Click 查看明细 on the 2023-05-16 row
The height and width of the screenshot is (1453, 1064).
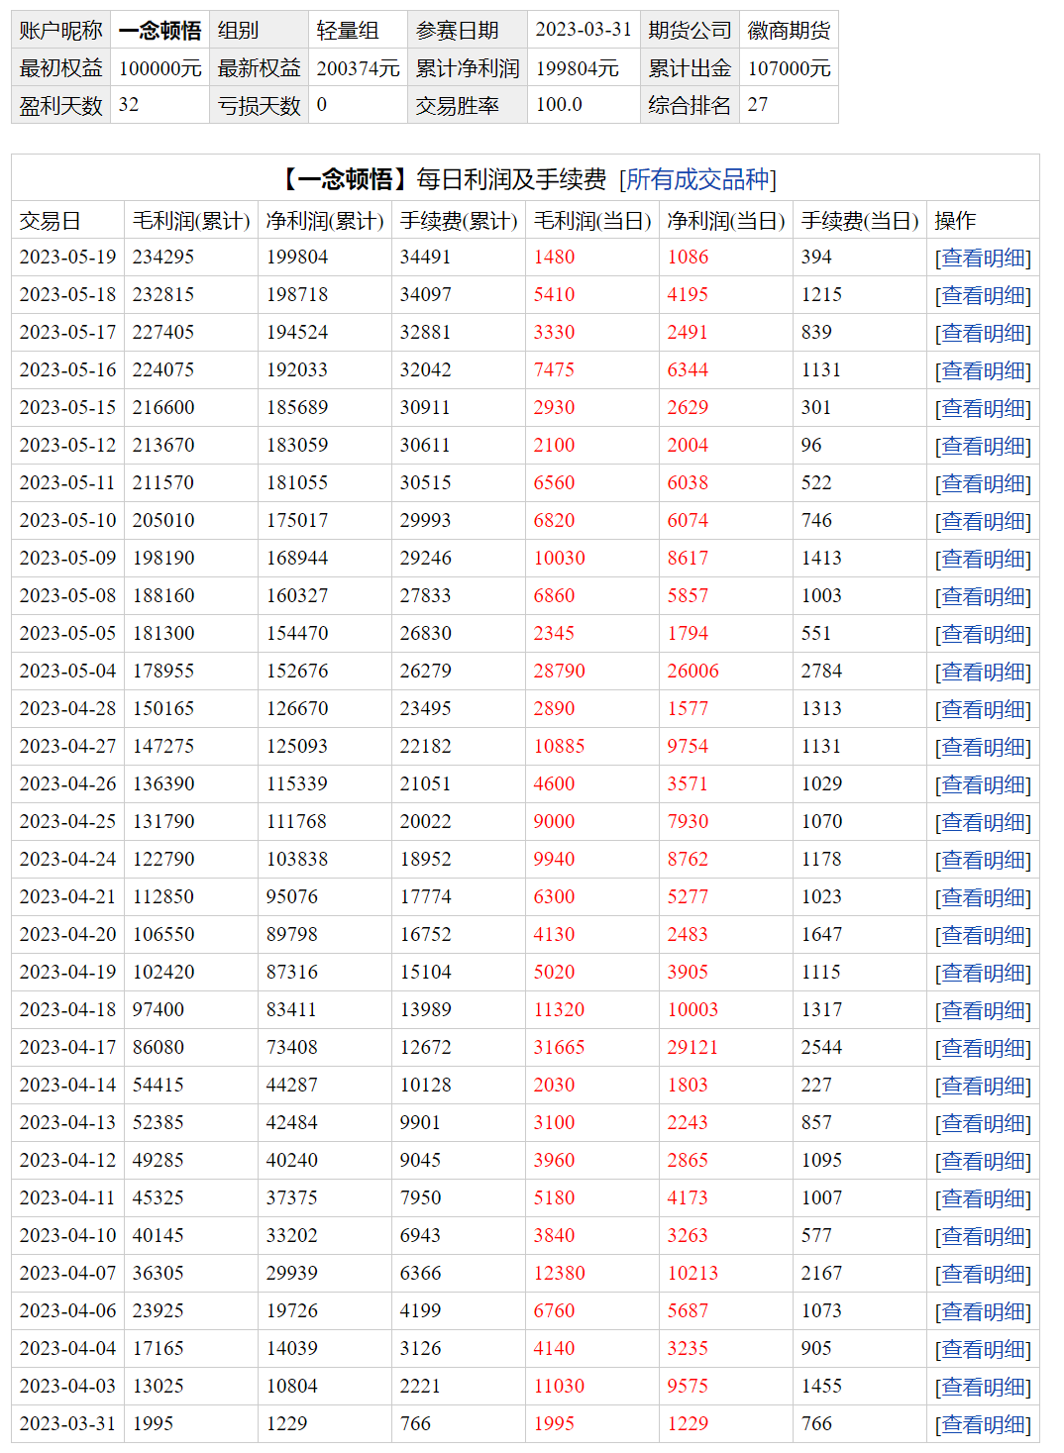(983, 370)
